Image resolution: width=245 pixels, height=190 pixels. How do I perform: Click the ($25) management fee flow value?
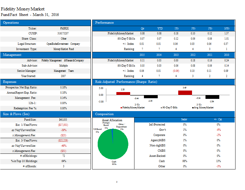pyautogui.click(x=63, y=135)
